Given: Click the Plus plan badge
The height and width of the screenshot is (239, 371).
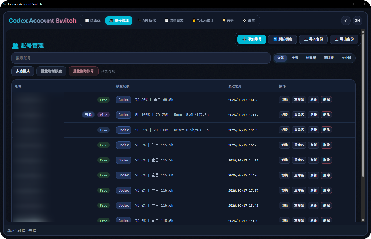Looking at the screenshot, I should coord(104,115).
